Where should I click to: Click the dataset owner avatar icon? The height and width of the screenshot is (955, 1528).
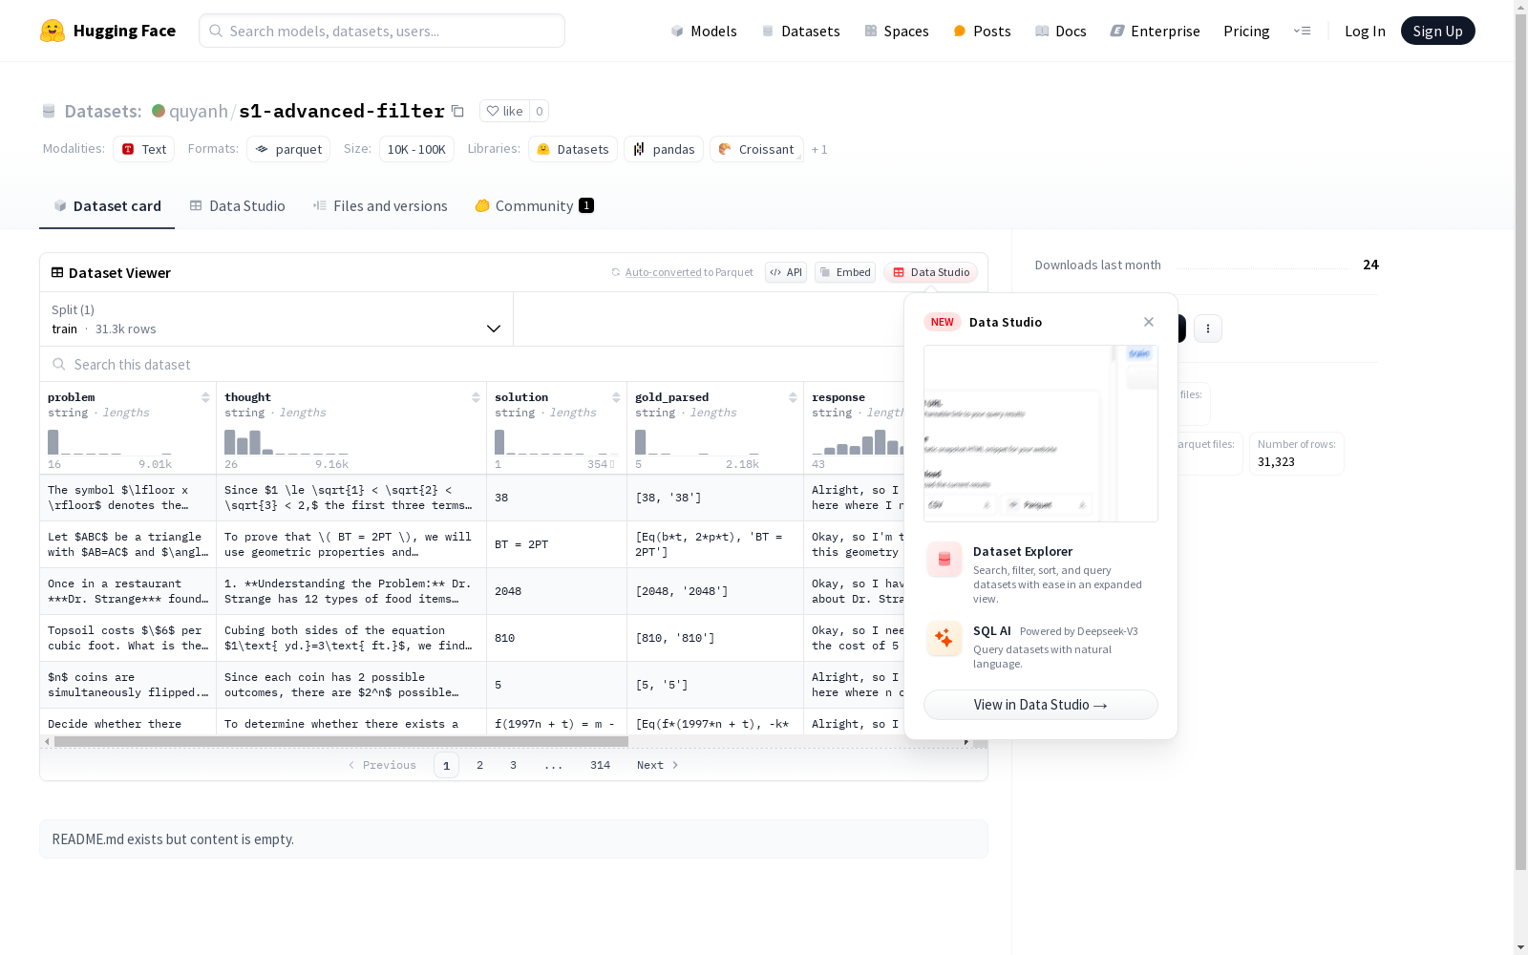(x=159, y=111)
